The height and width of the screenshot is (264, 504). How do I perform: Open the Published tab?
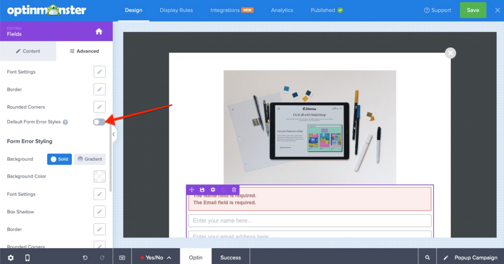tap(327, 10)
